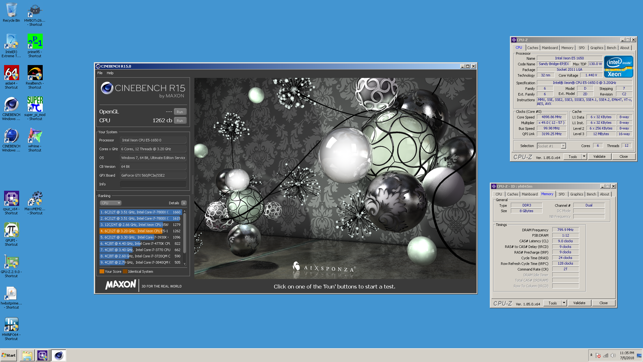Open the Cinebench Help menu
This screenshot has height=362, width=643.
click(x=110, y=73)
